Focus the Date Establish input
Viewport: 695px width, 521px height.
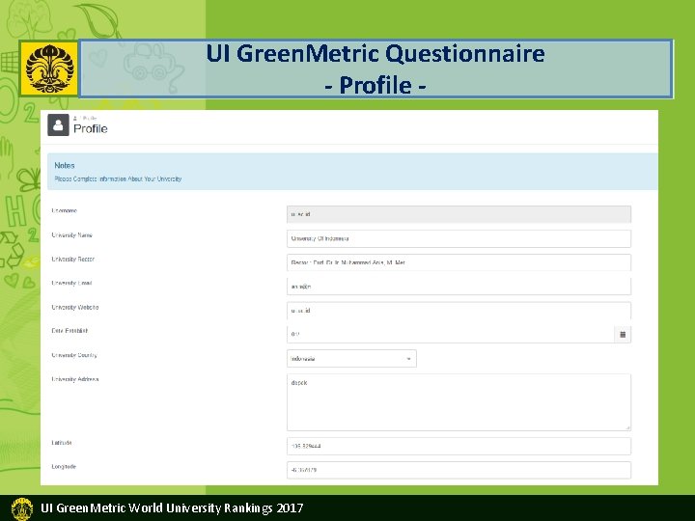[x=451, y=335]
